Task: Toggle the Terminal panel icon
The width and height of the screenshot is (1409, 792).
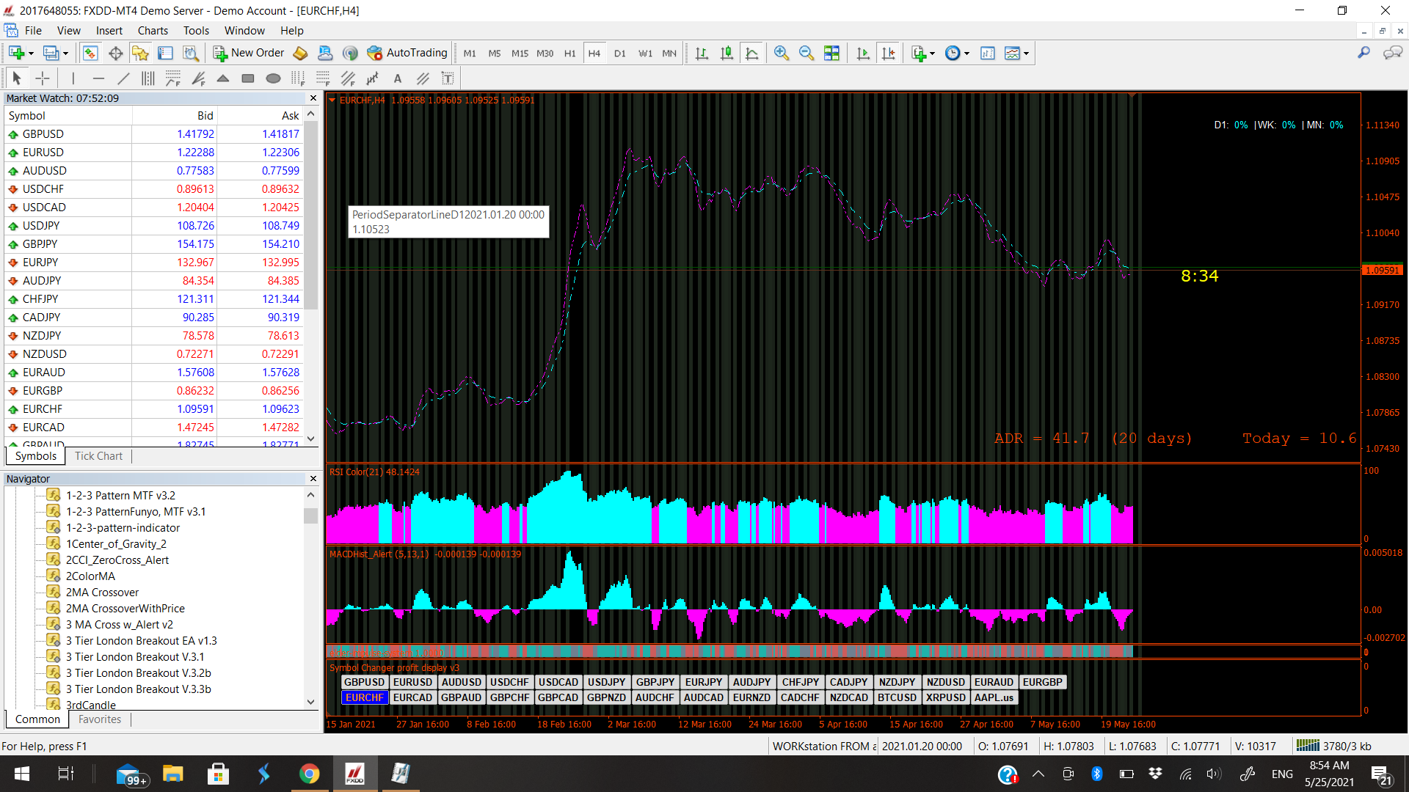Action: pyautogui.click(x=165, y=53)
